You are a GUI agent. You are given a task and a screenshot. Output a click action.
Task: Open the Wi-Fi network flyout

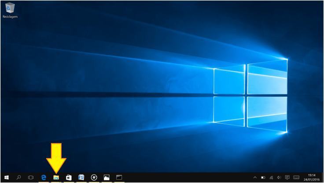[271, 177]
